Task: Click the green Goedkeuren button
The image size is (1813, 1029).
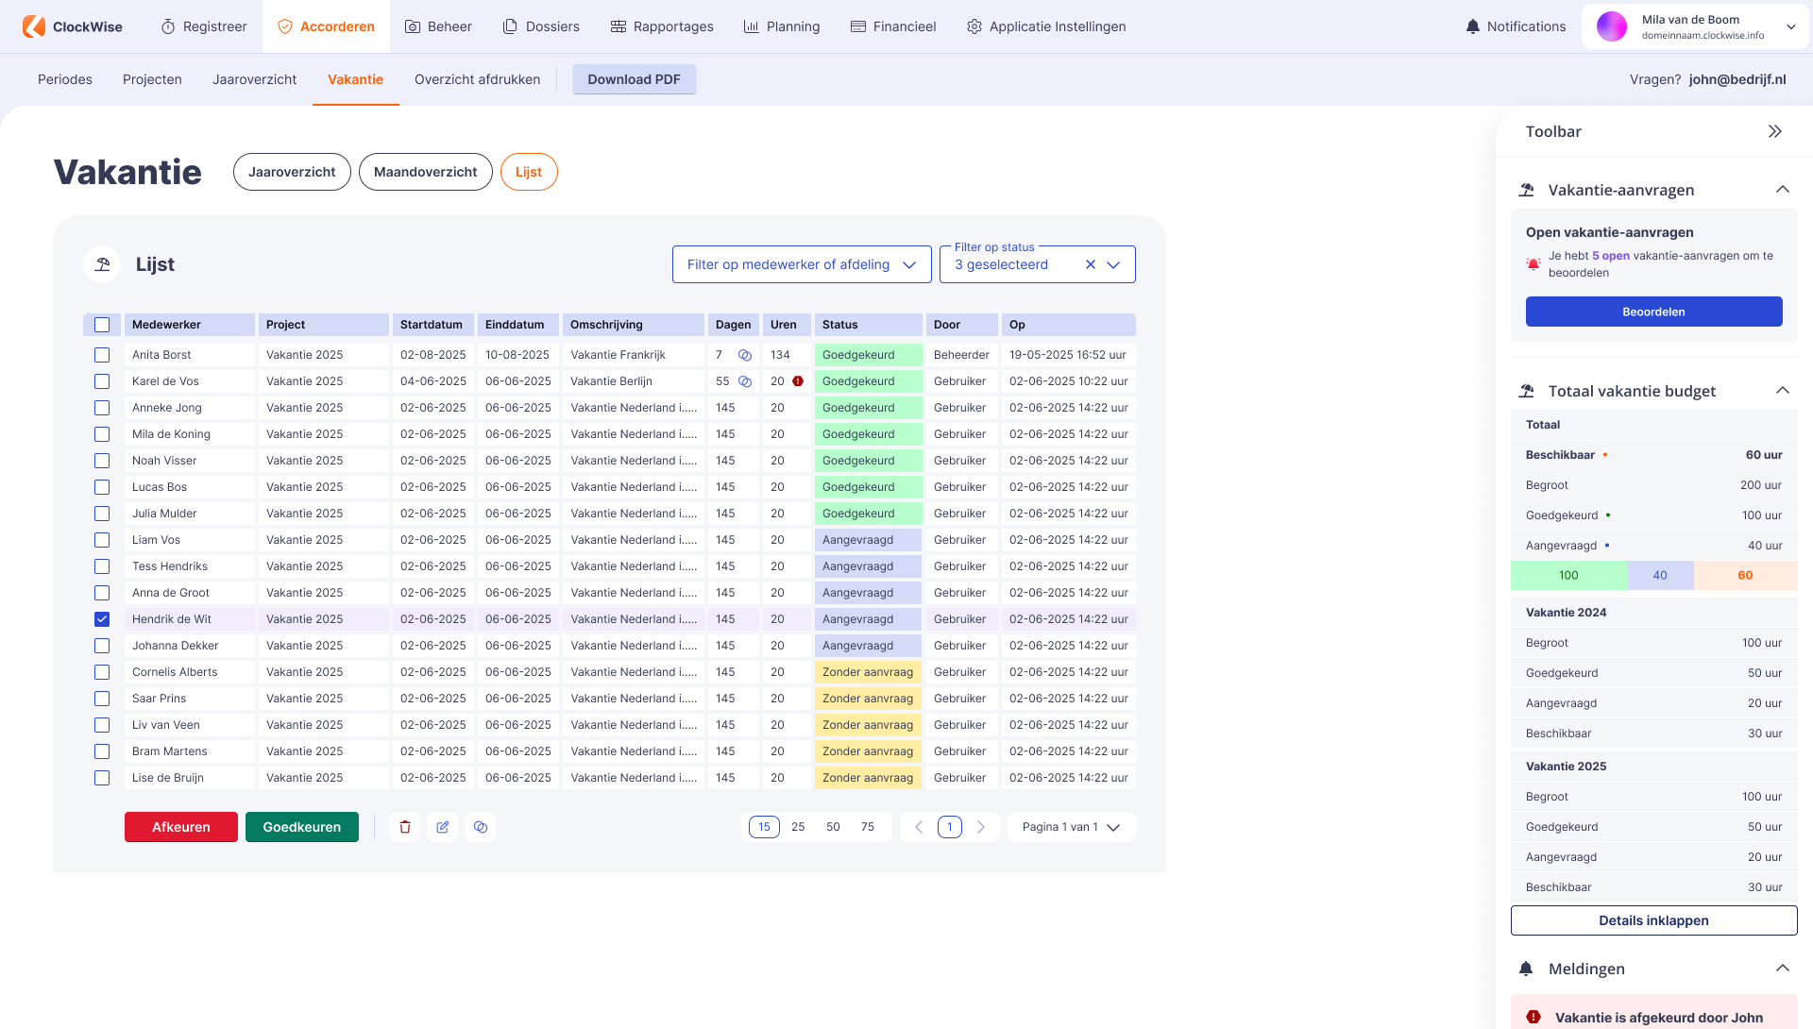Action: (302, 827)
